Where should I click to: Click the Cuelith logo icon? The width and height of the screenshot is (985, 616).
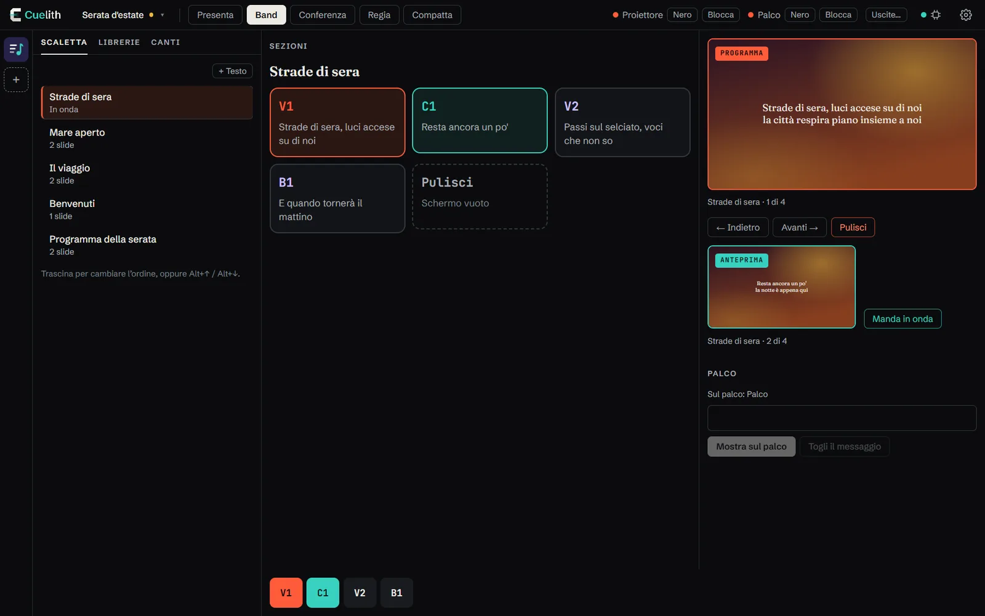point(15,15)
